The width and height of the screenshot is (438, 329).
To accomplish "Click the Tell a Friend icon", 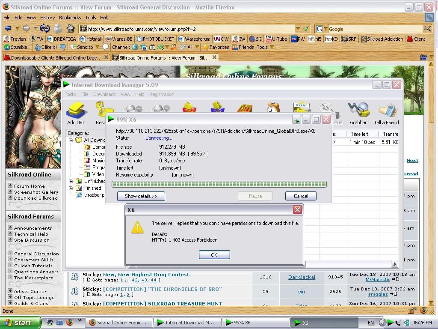I will (x=387, y=113).
